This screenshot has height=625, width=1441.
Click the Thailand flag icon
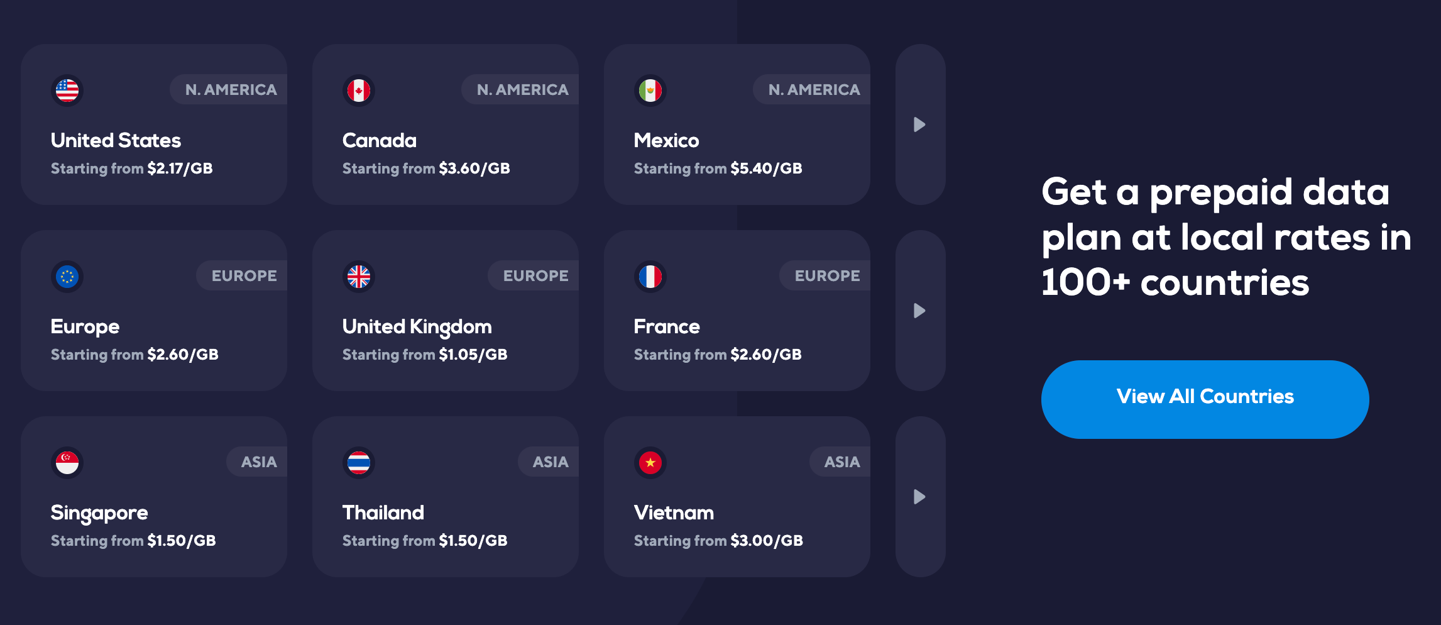(359, 463)
